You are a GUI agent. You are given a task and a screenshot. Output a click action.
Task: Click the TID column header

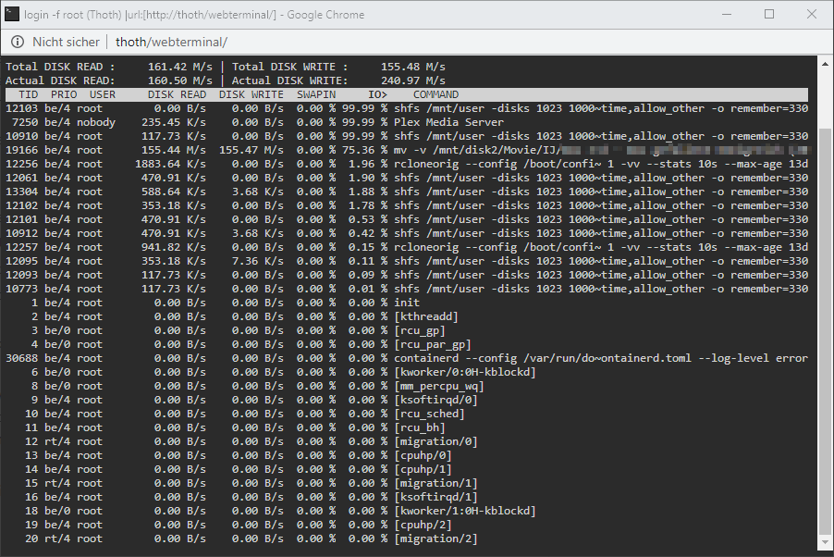click(28, 94)
